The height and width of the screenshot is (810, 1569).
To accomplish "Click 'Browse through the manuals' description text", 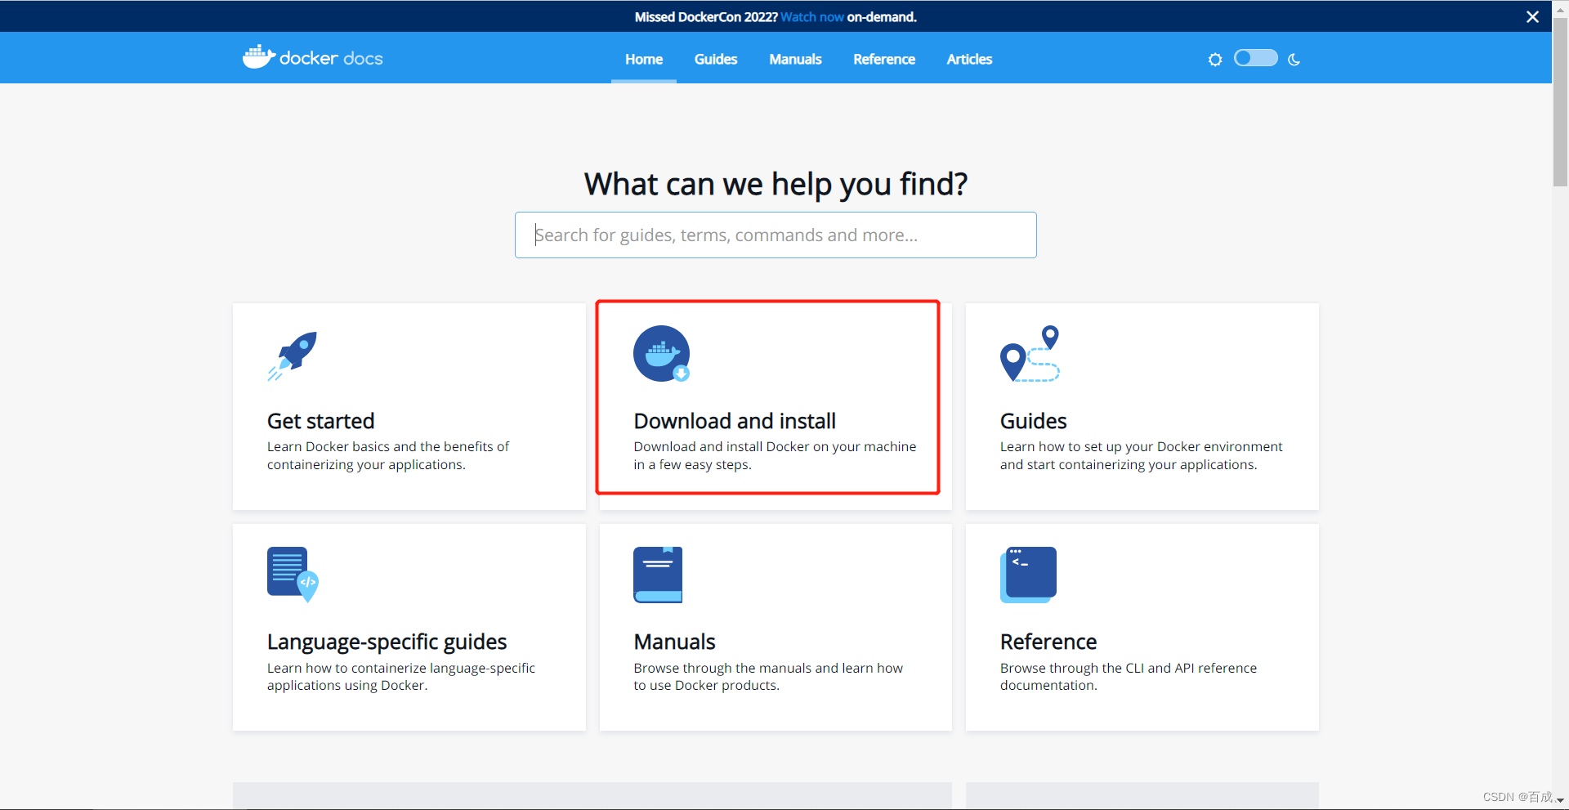I will click(x=768, y=676).
